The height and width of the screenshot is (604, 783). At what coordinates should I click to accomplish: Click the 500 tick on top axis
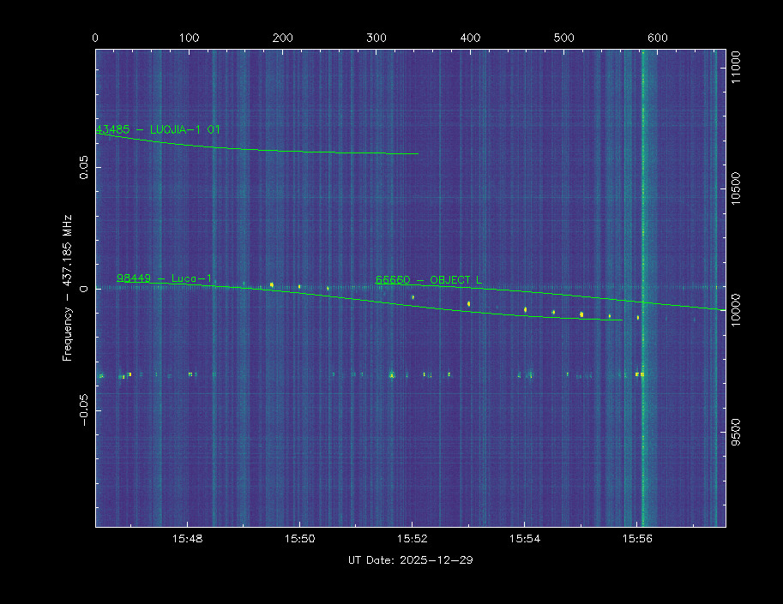click(x=563, y=38)
